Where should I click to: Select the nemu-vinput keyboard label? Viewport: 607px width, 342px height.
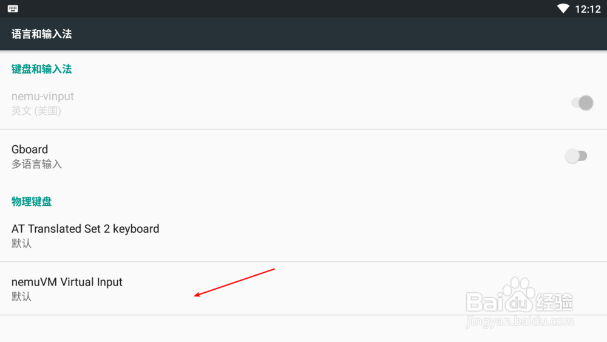click(42, 96)
